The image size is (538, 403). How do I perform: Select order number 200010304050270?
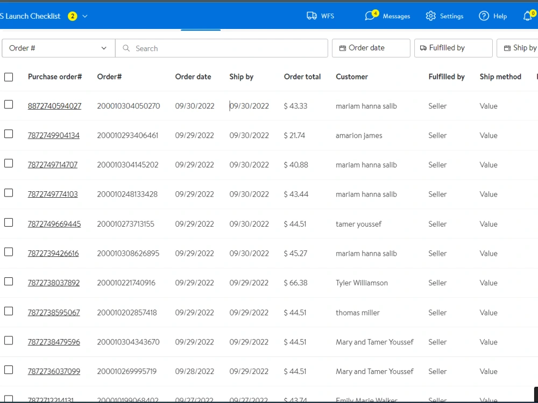(x=129, y=106)
